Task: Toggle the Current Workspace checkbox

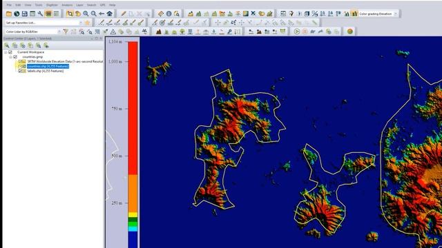Action: [10, 52]
